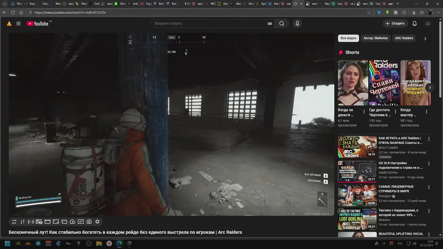Viewport: 443px width, 249px height.
Task: Click the sparkles enhance filter icon
Action: tap(81, 222)
